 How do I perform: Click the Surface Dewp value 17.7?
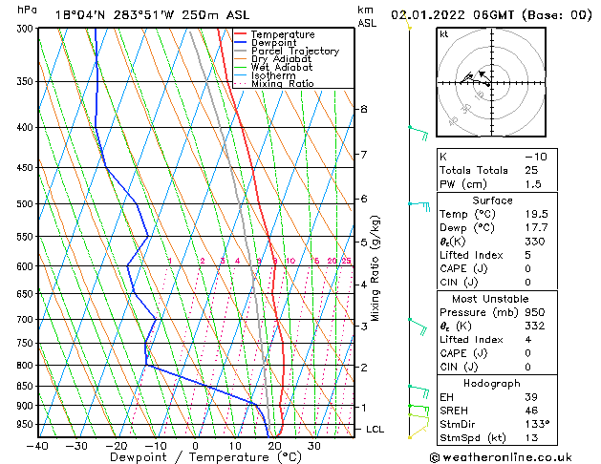536,228
